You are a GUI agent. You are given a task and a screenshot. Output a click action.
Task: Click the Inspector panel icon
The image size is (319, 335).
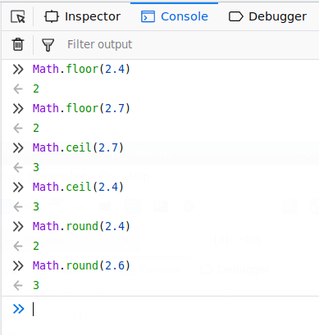(52, 16)
